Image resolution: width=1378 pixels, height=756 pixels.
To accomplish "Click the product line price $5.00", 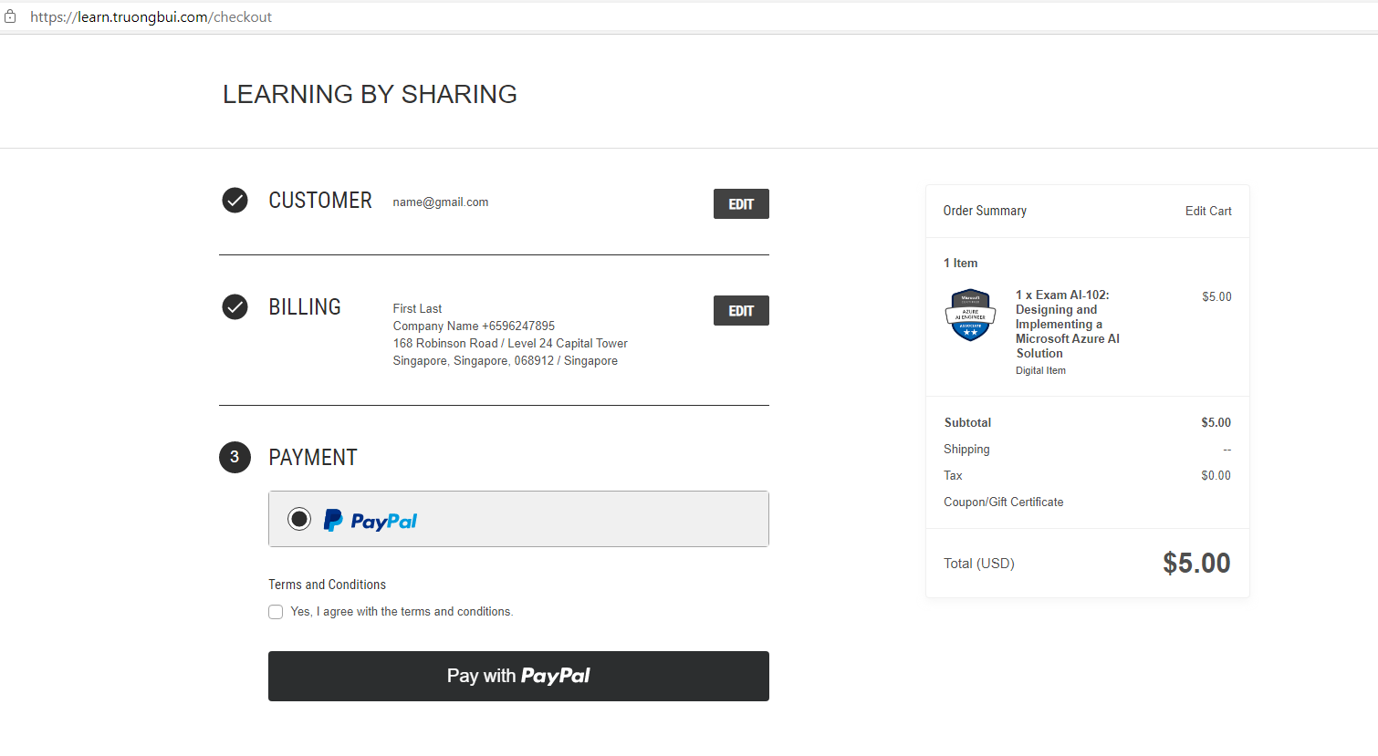I will pyautogui.click(x=1216, y=296).
